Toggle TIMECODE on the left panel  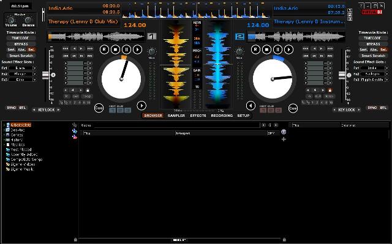click(x=21, y=38)
